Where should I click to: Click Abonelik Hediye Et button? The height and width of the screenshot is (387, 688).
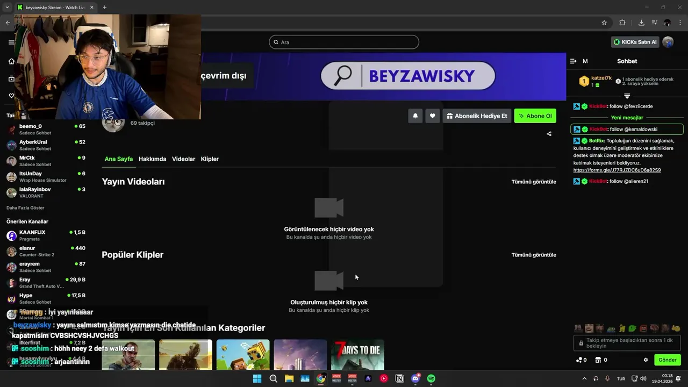pyautogui.click(x=477, y=116)
